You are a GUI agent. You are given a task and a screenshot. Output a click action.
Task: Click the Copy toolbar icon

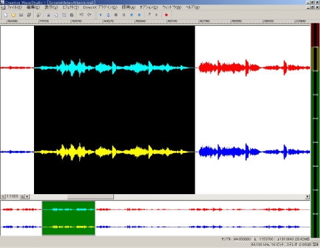[56, 15]
